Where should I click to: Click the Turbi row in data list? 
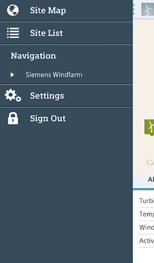coord(147,200)
